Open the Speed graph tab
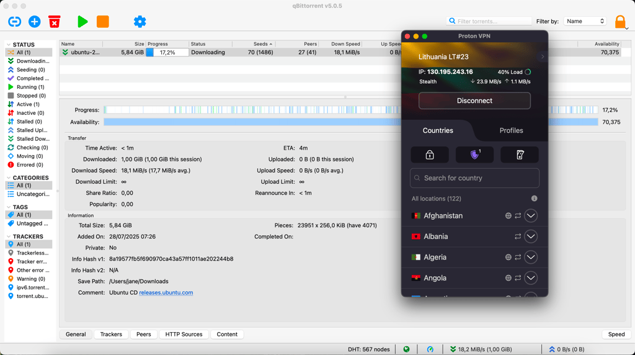This screenshot has height=355, width=635. [616, 335]
